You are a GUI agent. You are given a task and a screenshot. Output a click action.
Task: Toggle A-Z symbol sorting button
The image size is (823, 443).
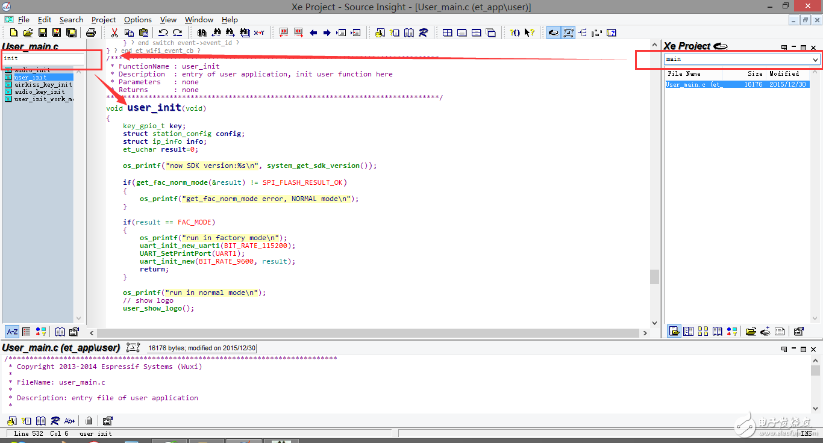(x=12, y=332)
